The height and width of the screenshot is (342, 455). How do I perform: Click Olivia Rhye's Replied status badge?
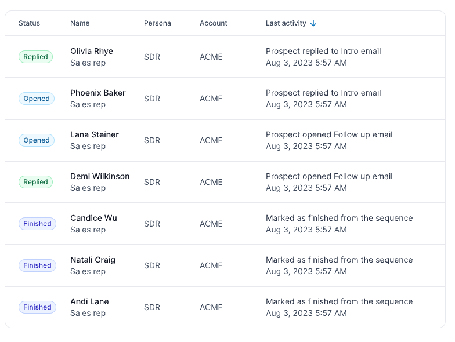36,57
